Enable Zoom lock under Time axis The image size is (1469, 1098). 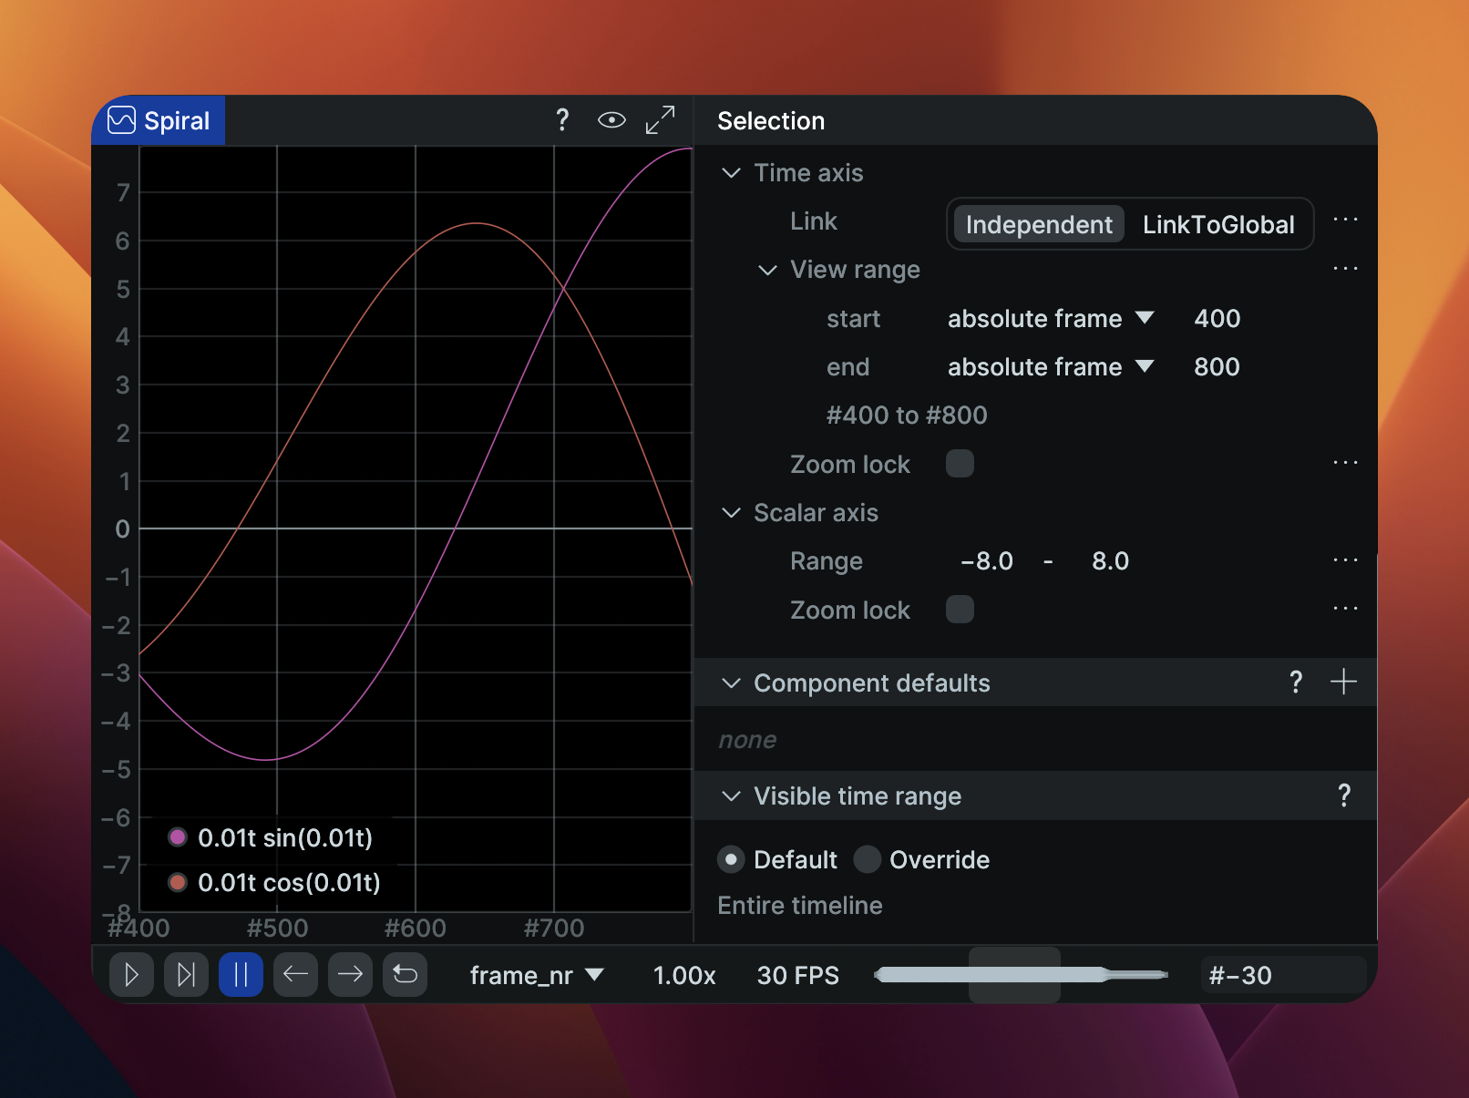(960, 464)
